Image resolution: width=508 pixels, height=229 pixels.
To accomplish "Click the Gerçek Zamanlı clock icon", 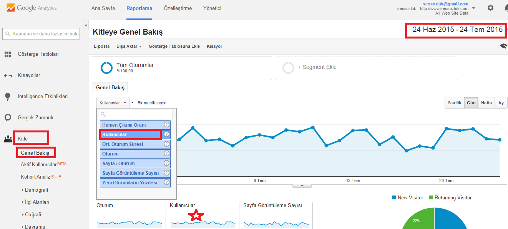I will point(8,117).
